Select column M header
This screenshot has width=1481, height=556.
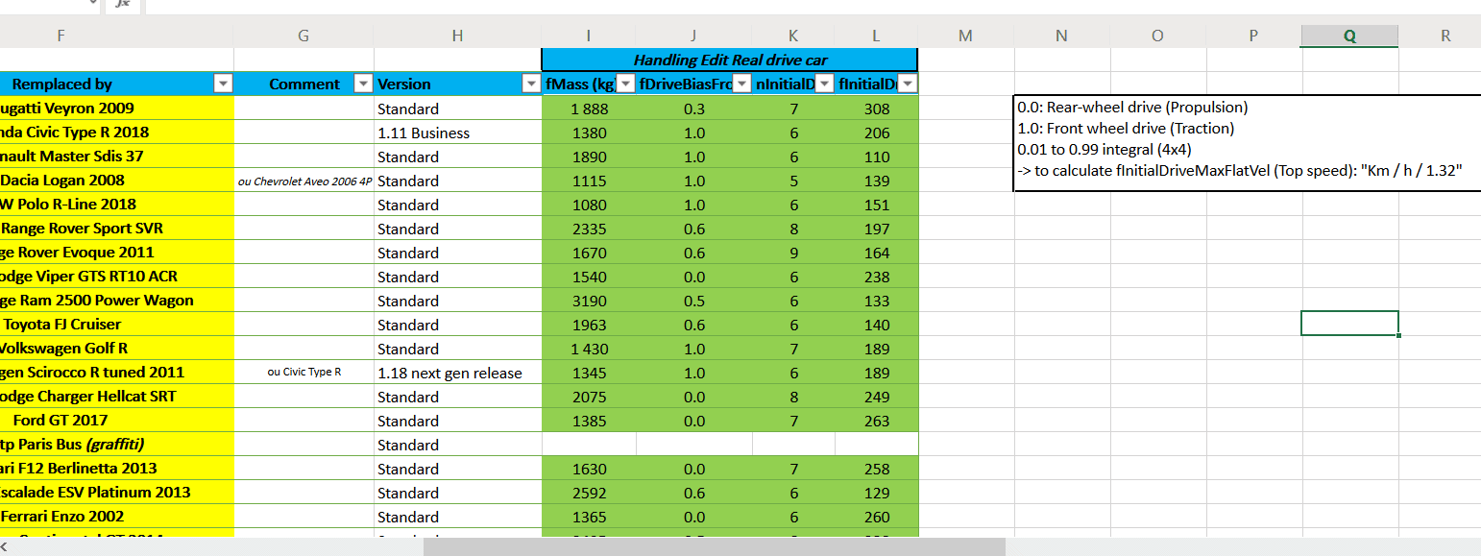tap(965, 36)
